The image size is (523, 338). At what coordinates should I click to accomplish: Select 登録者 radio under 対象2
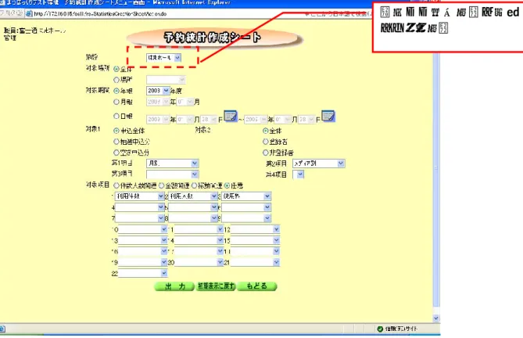266,142
